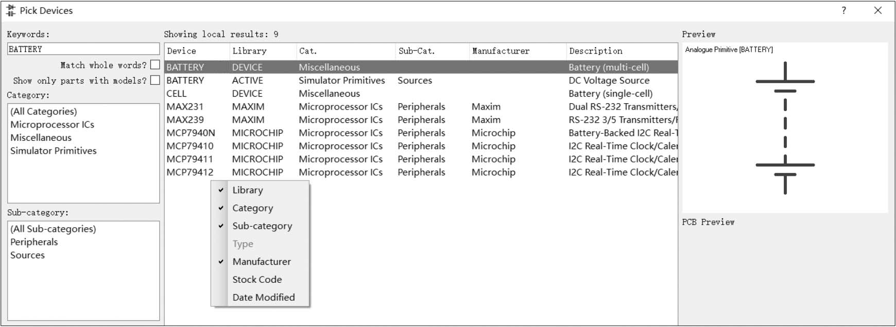Toggle Category column in context menu
The width and height of the screenshot is (896, 327).
point(252,208)
